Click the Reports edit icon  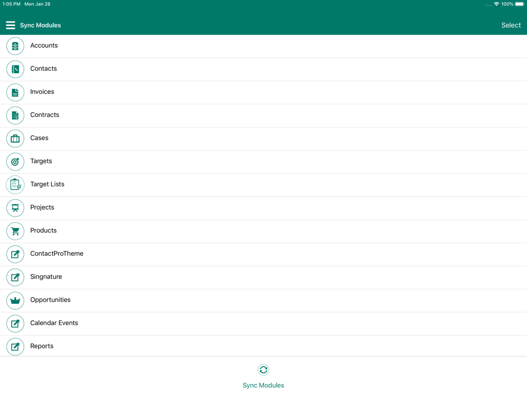(15, 347)
